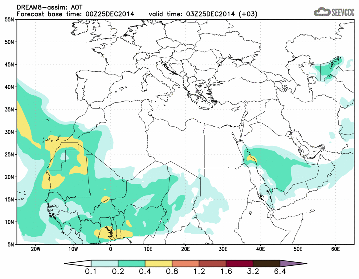Click the '40N' latitude label
Viewport: 359px width, 279px height.
point(9,87)
